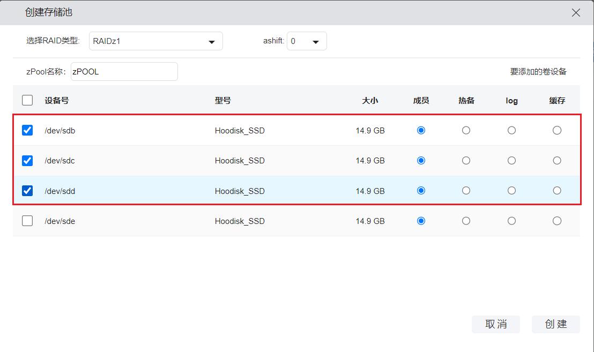Uncheck the /dev/sdd device checkbox

click(27, 191)
